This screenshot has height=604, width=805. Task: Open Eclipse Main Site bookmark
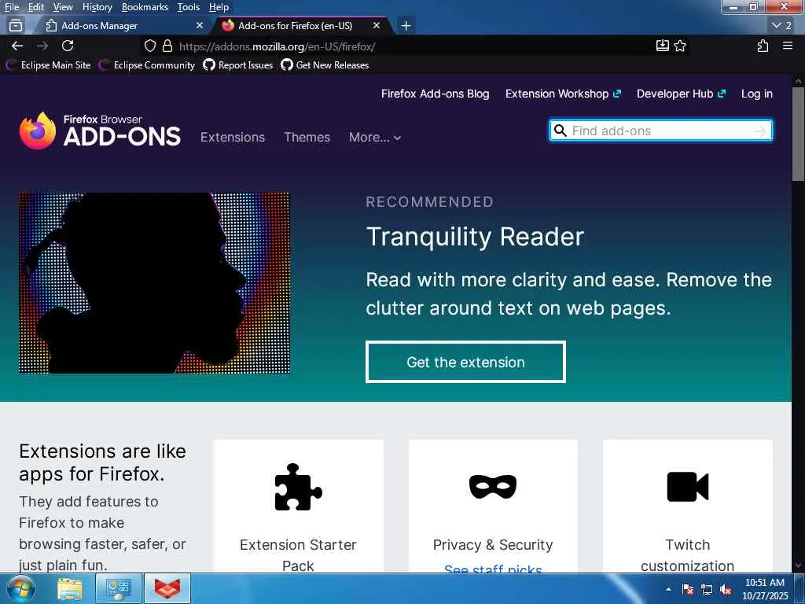pyautogui.click(x=48, y=65)
